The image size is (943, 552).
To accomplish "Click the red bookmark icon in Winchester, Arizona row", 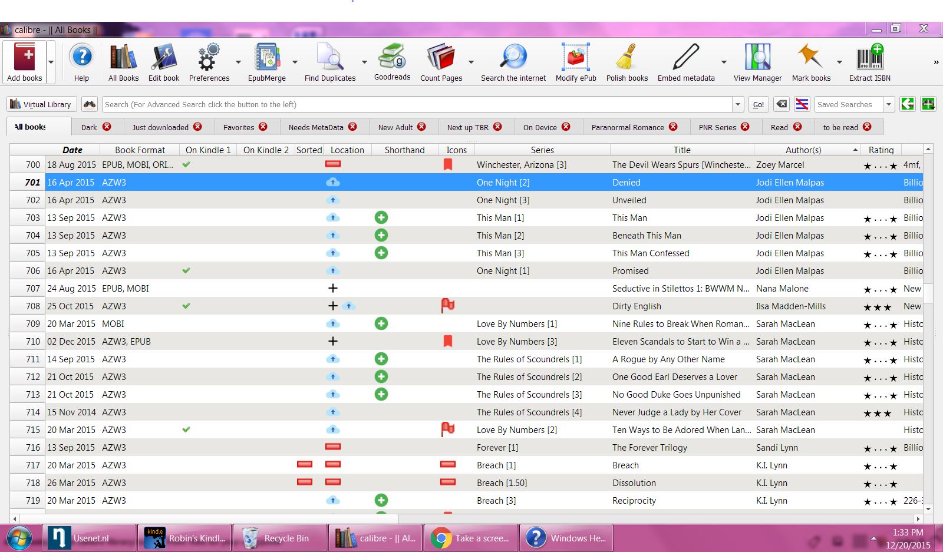I will (x=448, y=165).
